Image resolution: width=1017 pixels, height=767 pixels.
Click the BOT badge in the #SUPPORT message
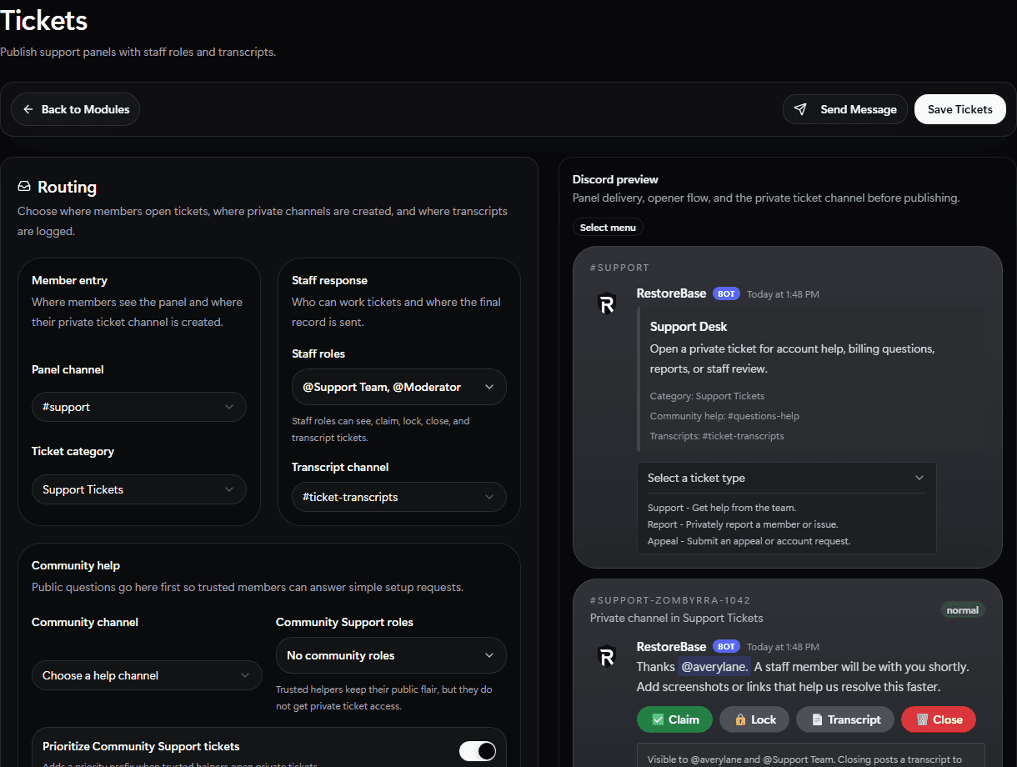(726, 294)
